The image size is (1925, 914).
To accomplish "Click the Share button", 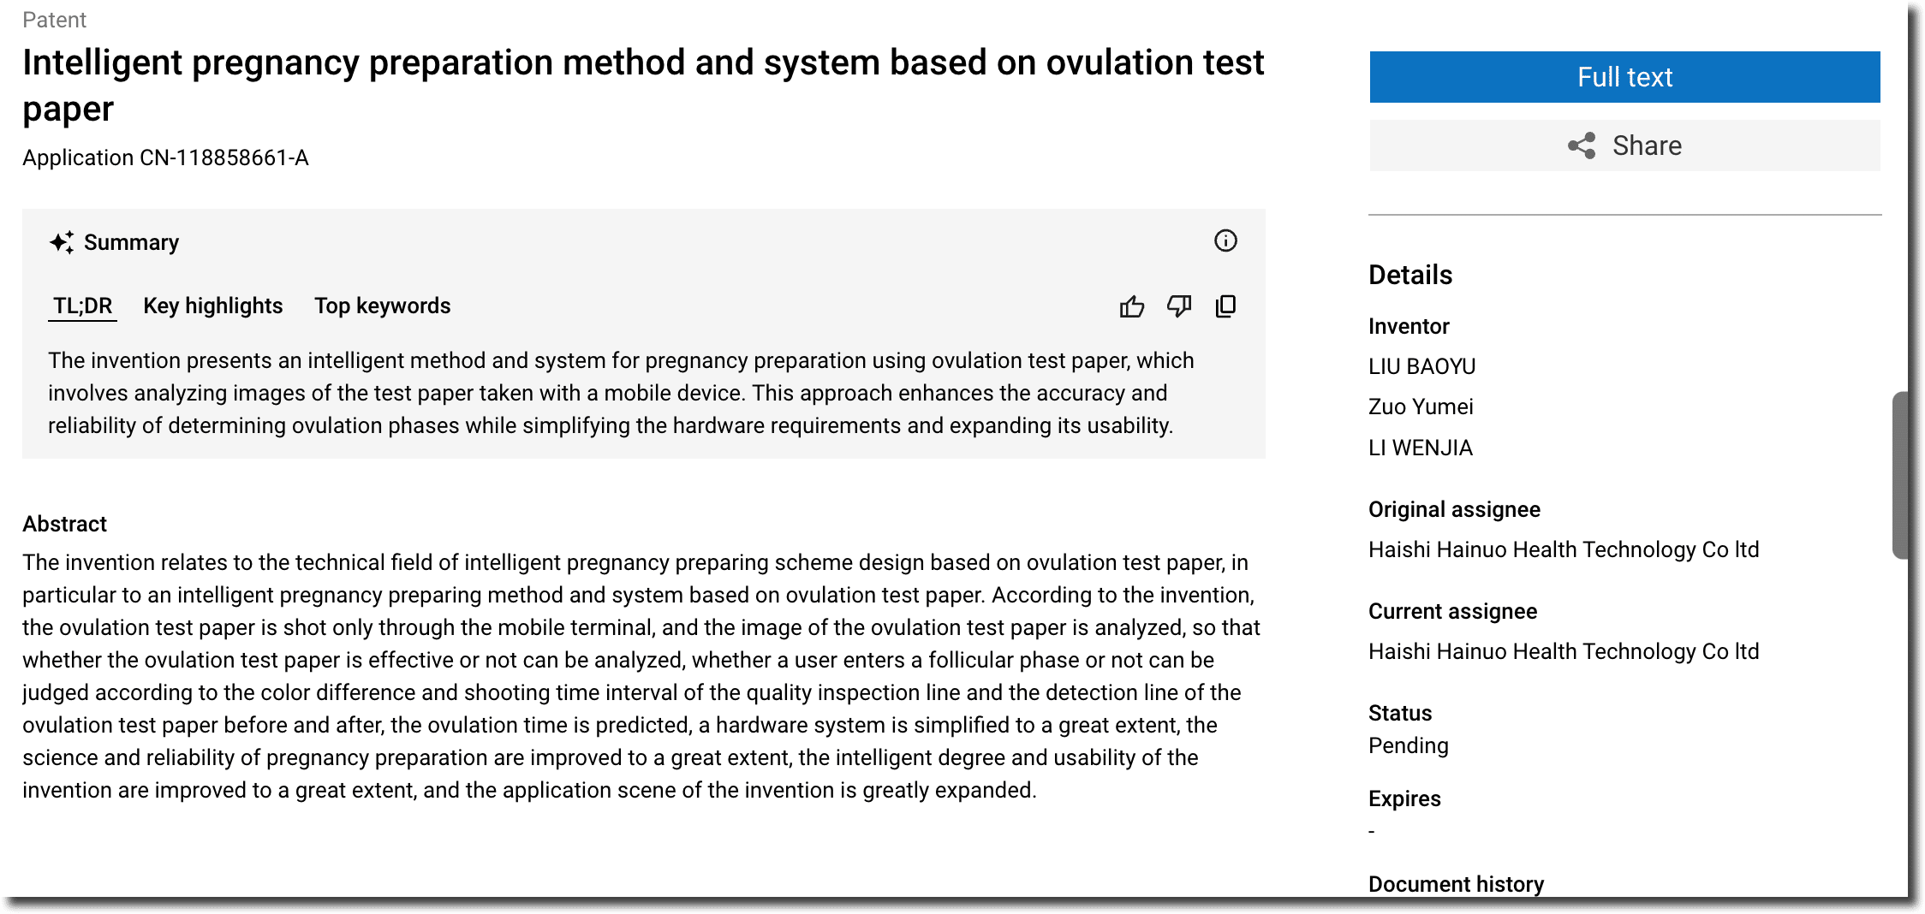I will coord(1624,145).
